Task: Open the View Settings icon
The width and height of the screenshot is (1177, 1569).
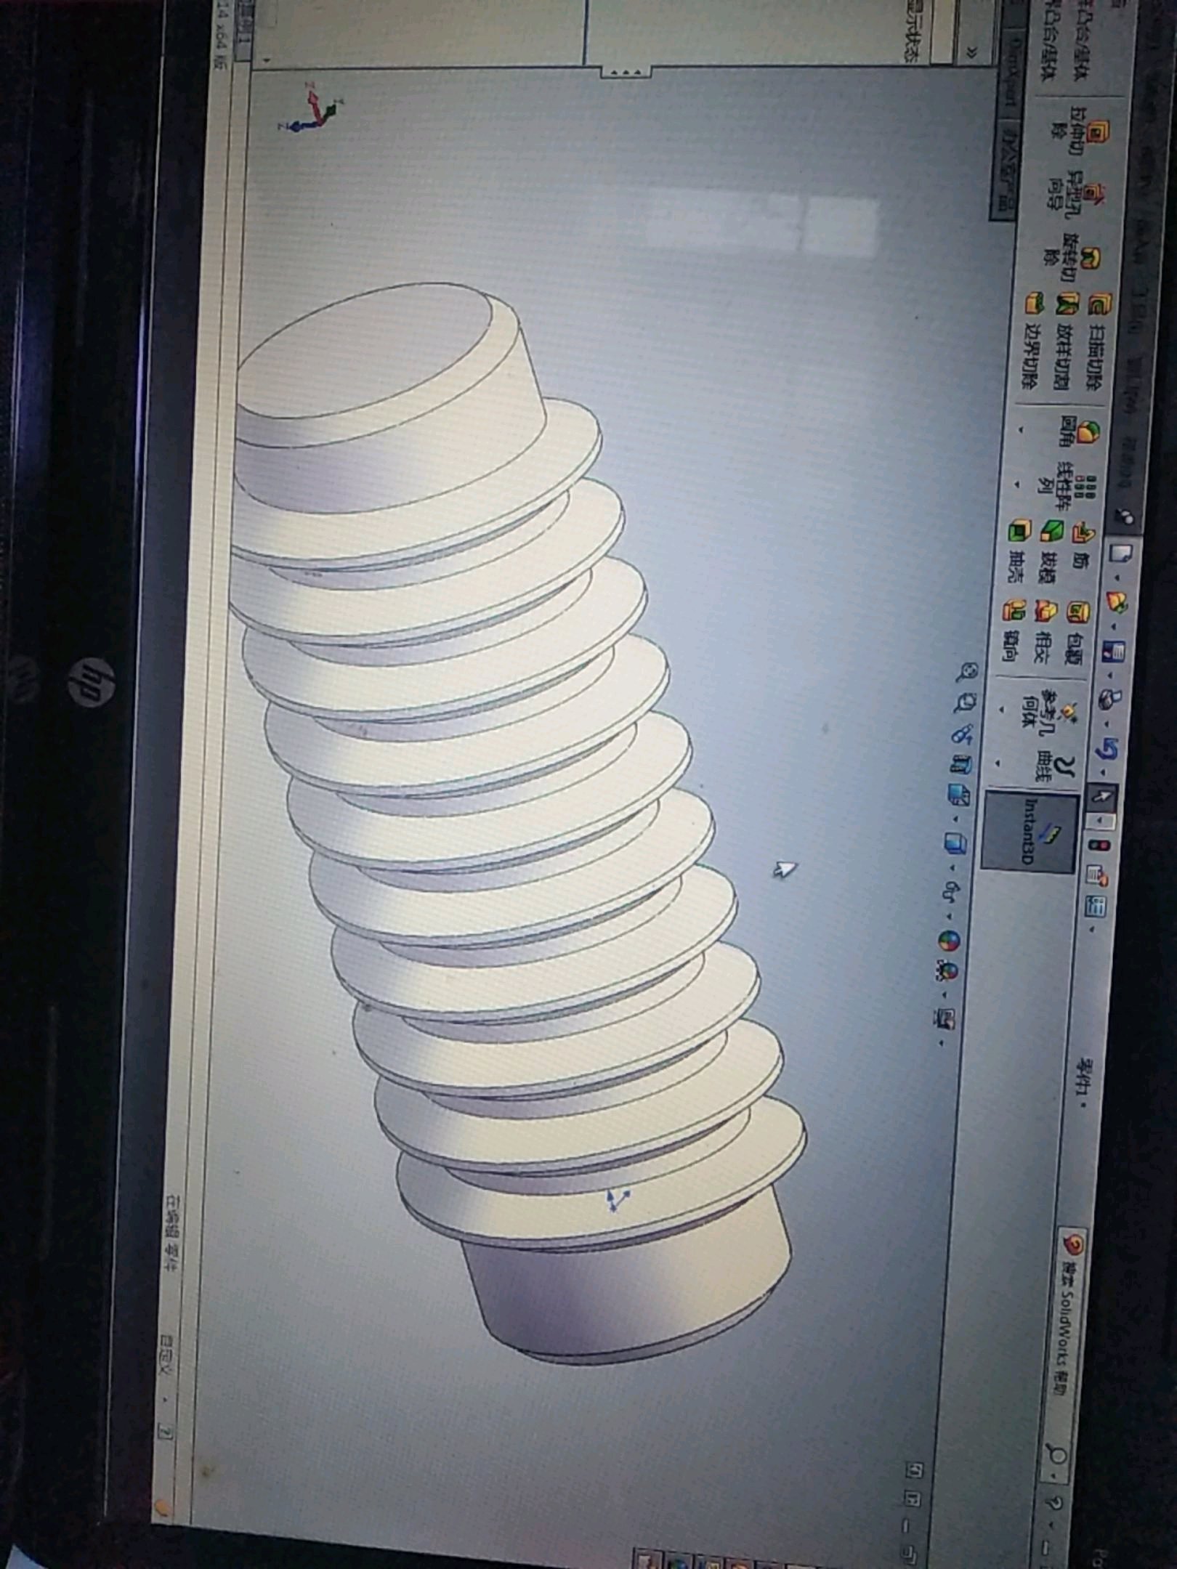Action: click(x=945, y=1020)
